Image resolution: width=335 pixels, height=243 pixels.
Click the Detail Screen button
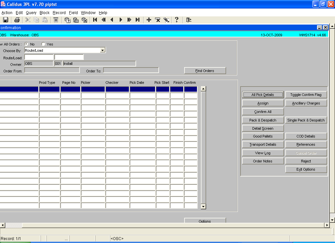[x=263, y=128]
